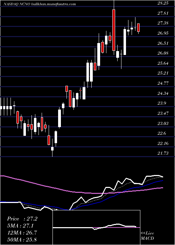This screenshot has height=245, width=175.
Task: Select the tallest red candlestick near 28.25
Action: 114,30
